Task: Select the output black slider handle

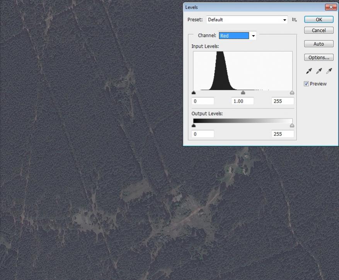Action: [194, 125]
